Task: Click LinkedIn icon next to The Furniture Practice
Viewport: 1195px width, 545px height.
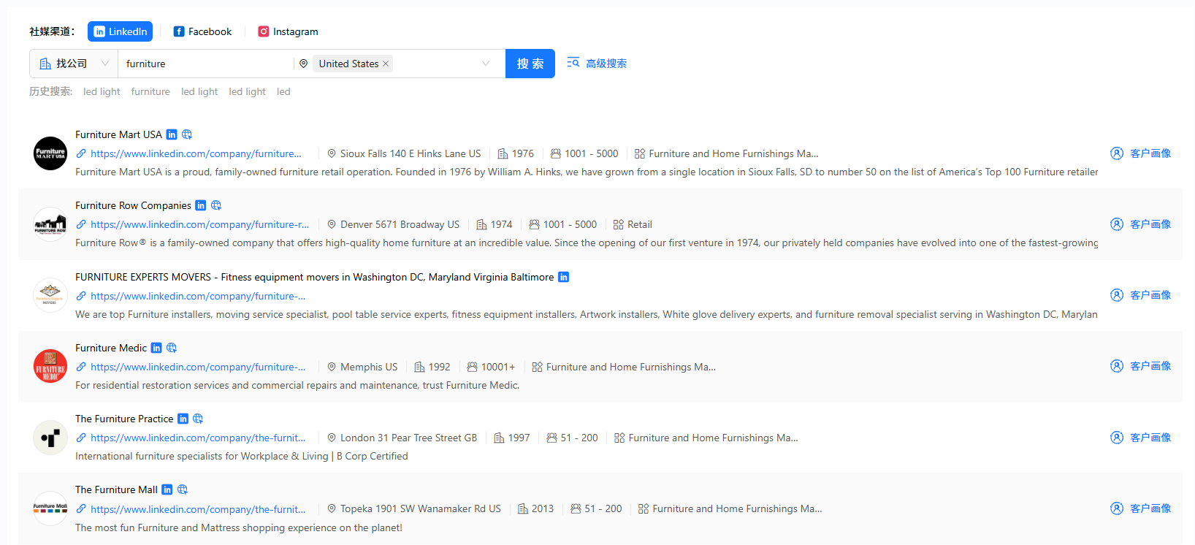Action: coord(183,419)
